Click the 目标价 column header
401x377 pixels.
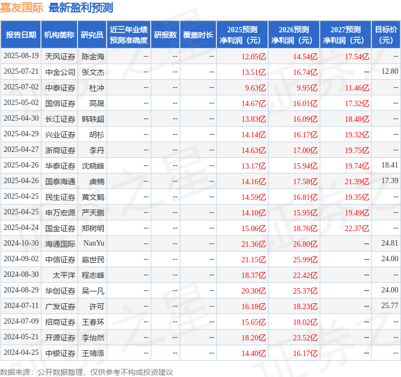click(x=386, y=35)
